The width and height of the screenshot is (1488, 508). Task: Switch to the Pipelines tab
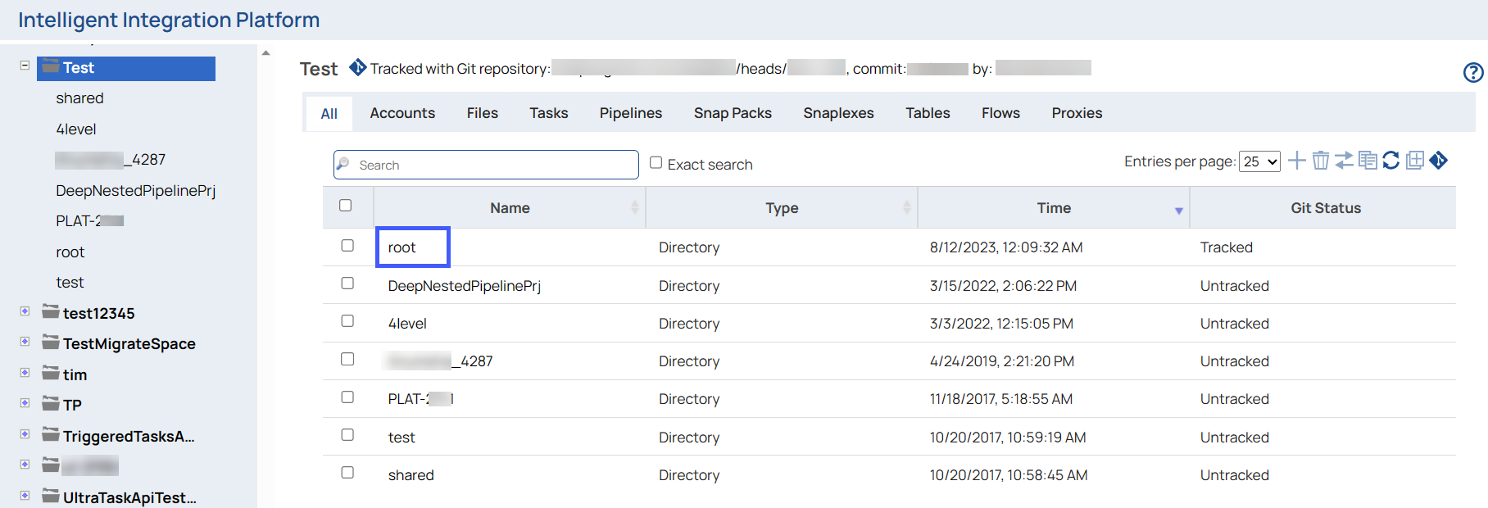pos(630,113)
